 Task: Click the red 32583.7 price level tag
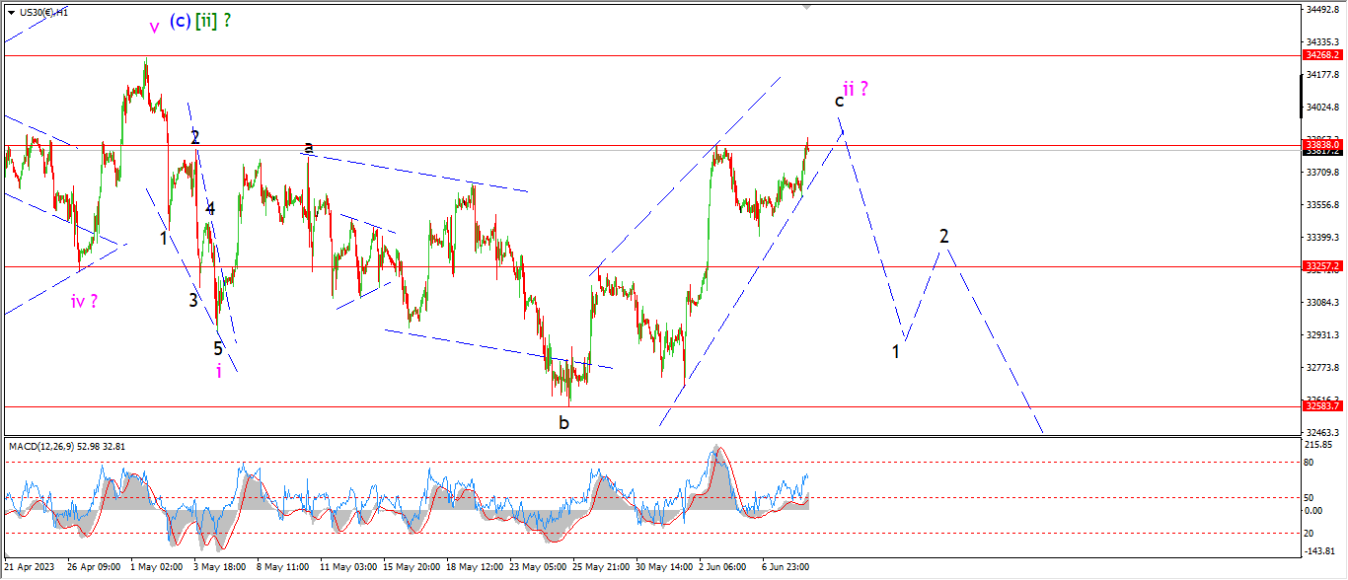[x=1322, y=405]
